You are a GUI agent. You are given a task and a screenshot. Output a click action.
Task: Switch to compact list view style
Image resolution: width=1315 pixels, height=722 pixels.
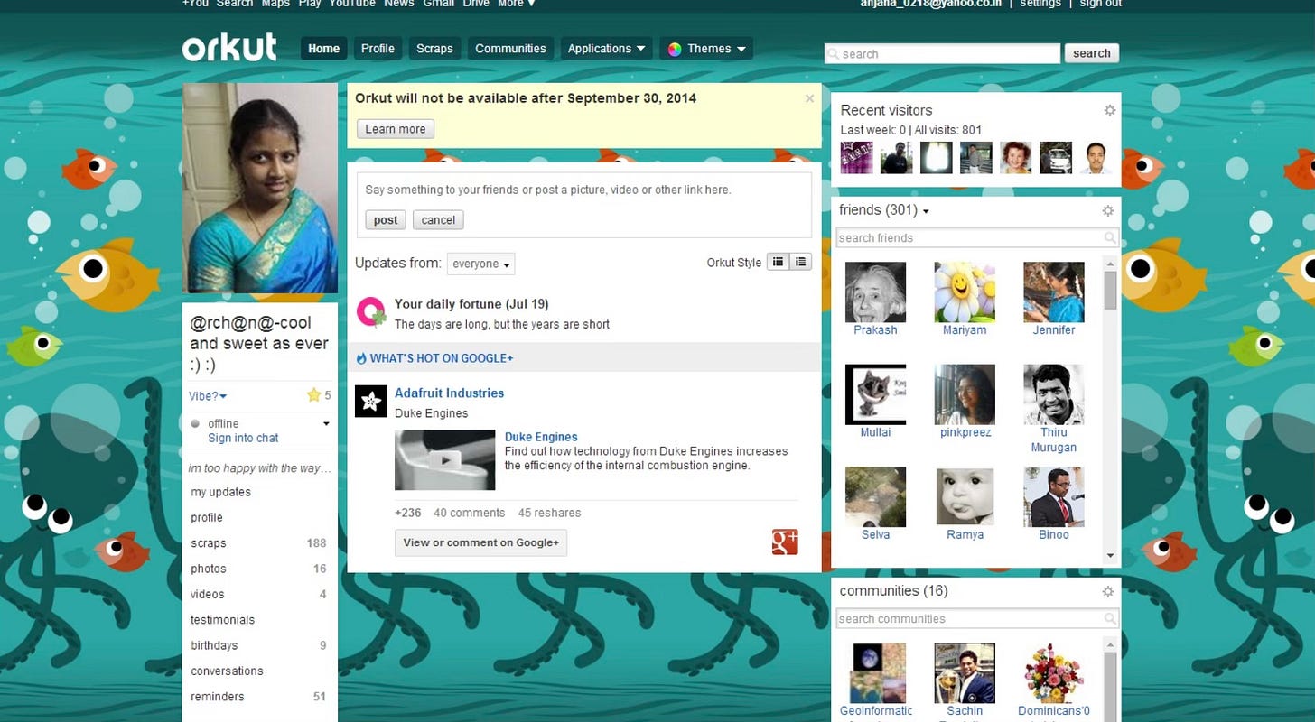(x=778, y=262)
